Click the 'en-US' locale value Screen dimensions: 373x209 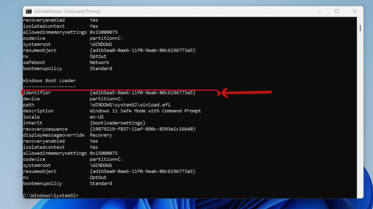(x=97, y=117)
